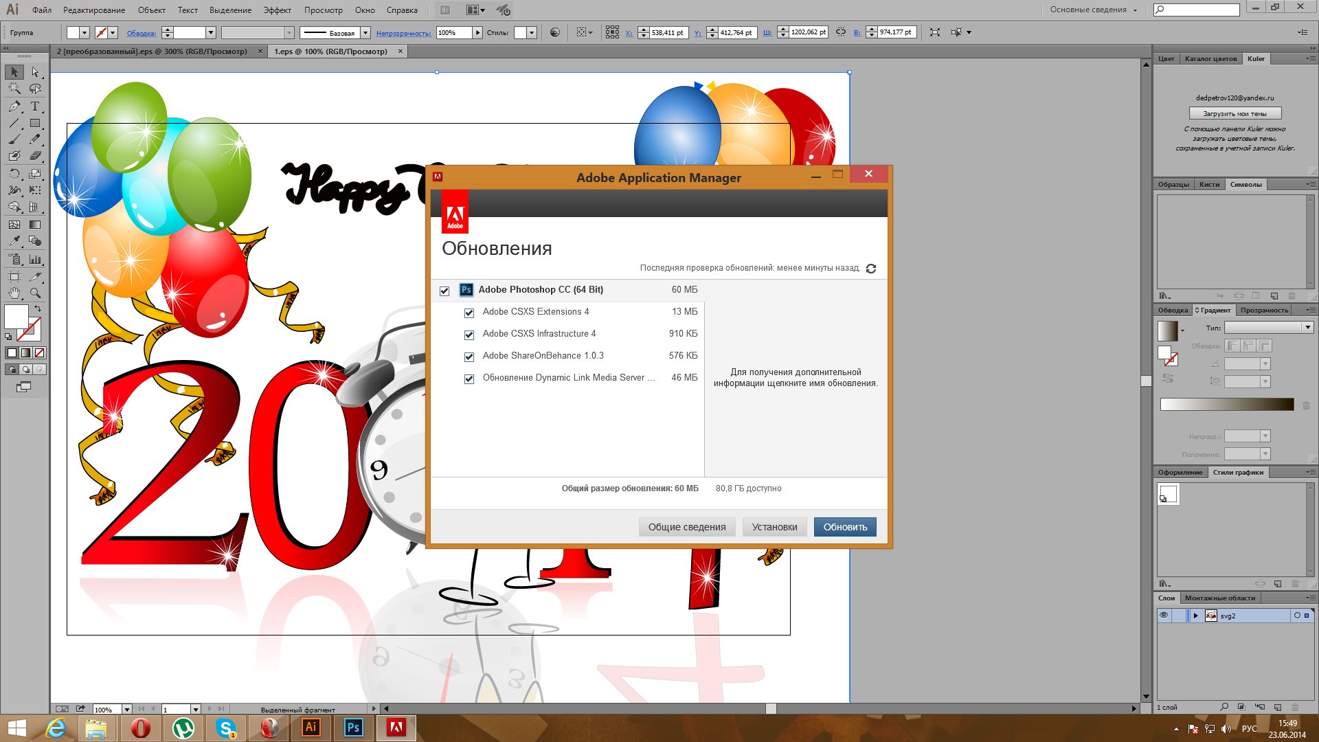Image resolution: width=1319 pixels, height=742 pixels.
Task: Select the Pen tool
Action: (x=14, y=106)
